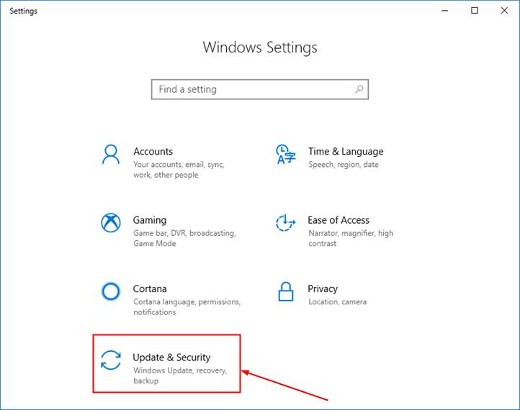Screen dimensions: 520x410
Task: Click "Cortana language, permissions, notifications" description
Action: pos(187,306)
